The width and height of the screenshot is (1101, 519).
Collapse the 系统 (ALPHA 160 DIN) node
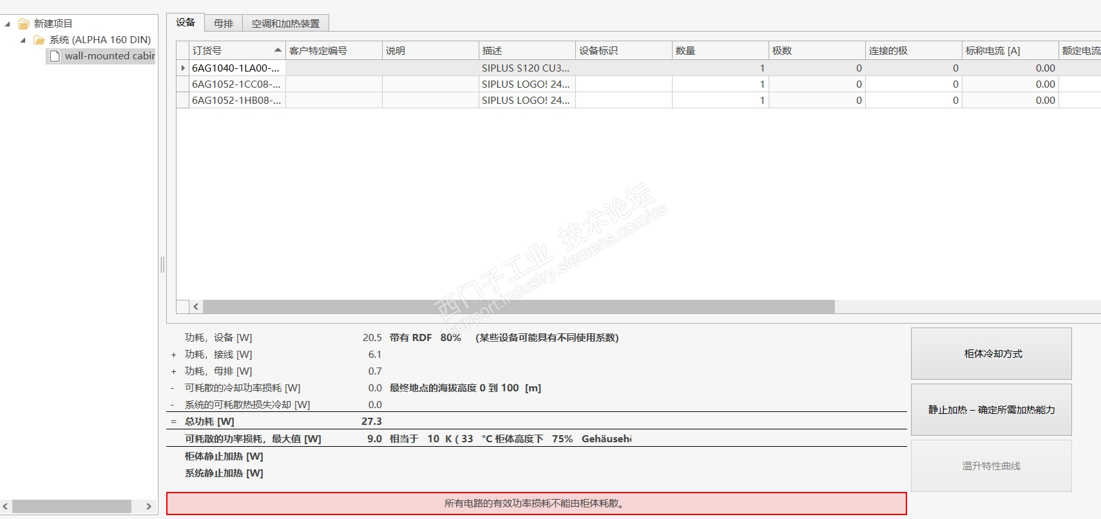[x=23, y=40]
